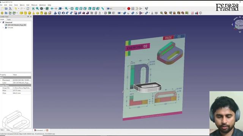Switch to the Tasks tab
243x136 pixels.
9,20
